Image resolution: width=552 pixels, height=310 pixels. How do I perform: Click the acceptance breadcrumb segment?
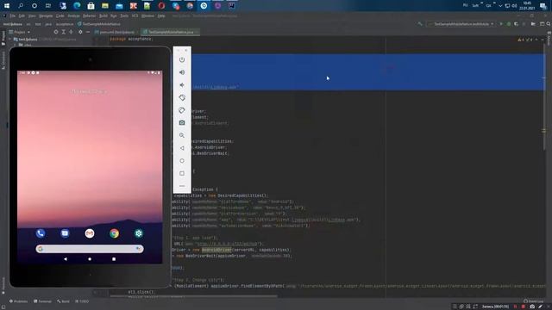[65, 24]
